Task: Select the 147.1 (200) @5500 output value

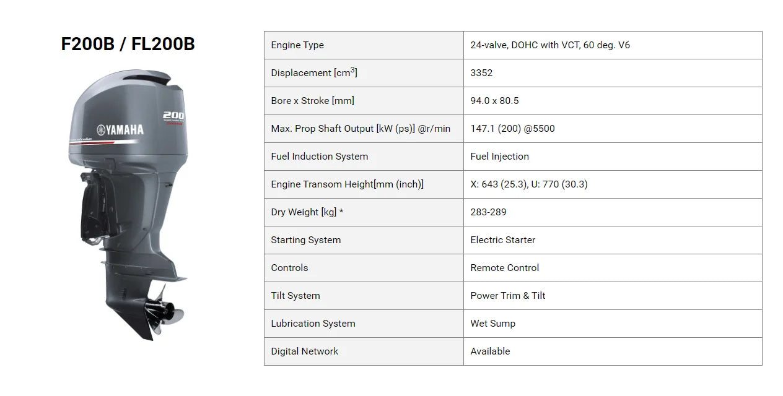Action: 512,129
